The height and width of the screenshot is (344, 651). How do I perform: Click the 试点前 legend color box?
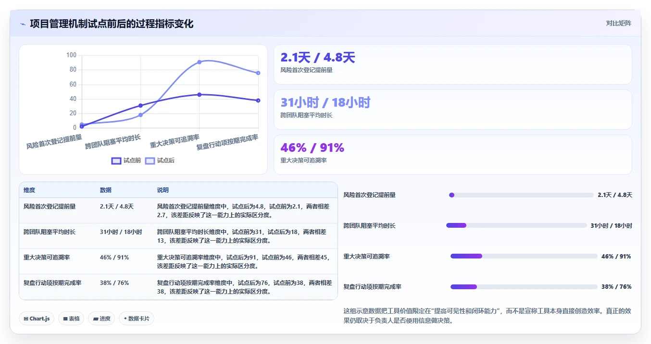116,161
